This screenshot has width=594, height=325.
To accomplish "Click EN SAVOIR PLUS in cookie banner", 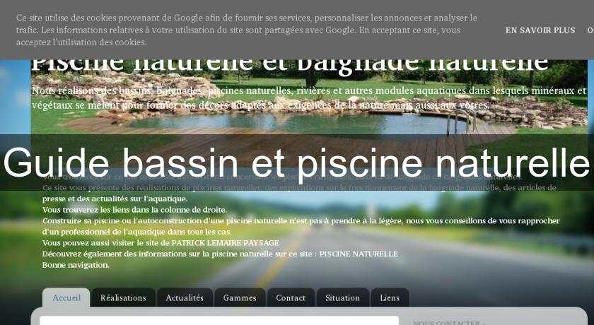I will pyautogui.click(x=540, y=30).
